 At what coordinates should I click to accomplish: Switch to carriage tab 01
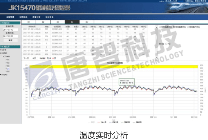coord(29,22)
